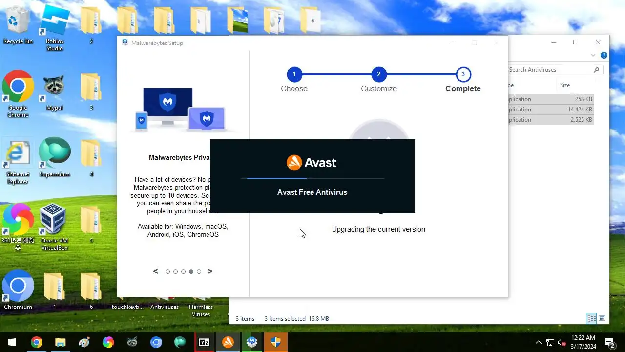
Task: Open the Chromium taskbar icon
Action: click(x=156, y=342)
